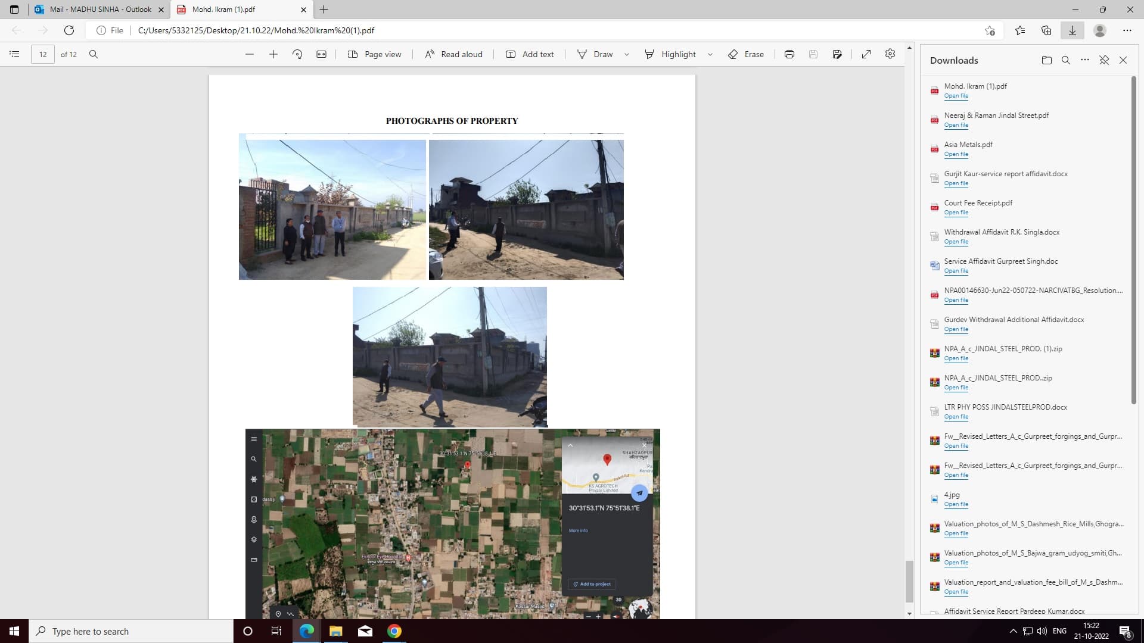Open the downloads folder
The image size is (1144, 643).
point(1047,60)
